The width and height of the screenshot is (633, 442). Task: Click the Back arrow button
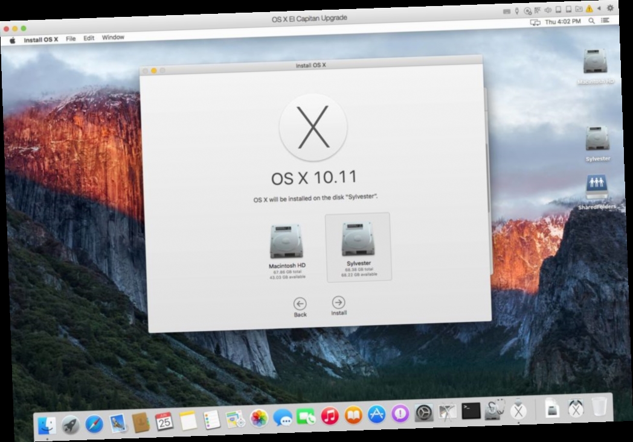tap(300, 304)
